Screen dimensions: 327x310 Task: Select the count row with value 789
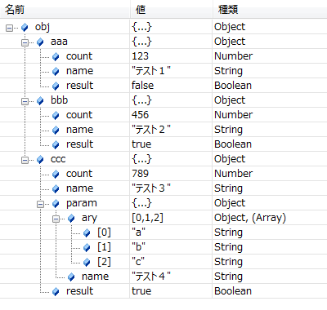point(163,174)
